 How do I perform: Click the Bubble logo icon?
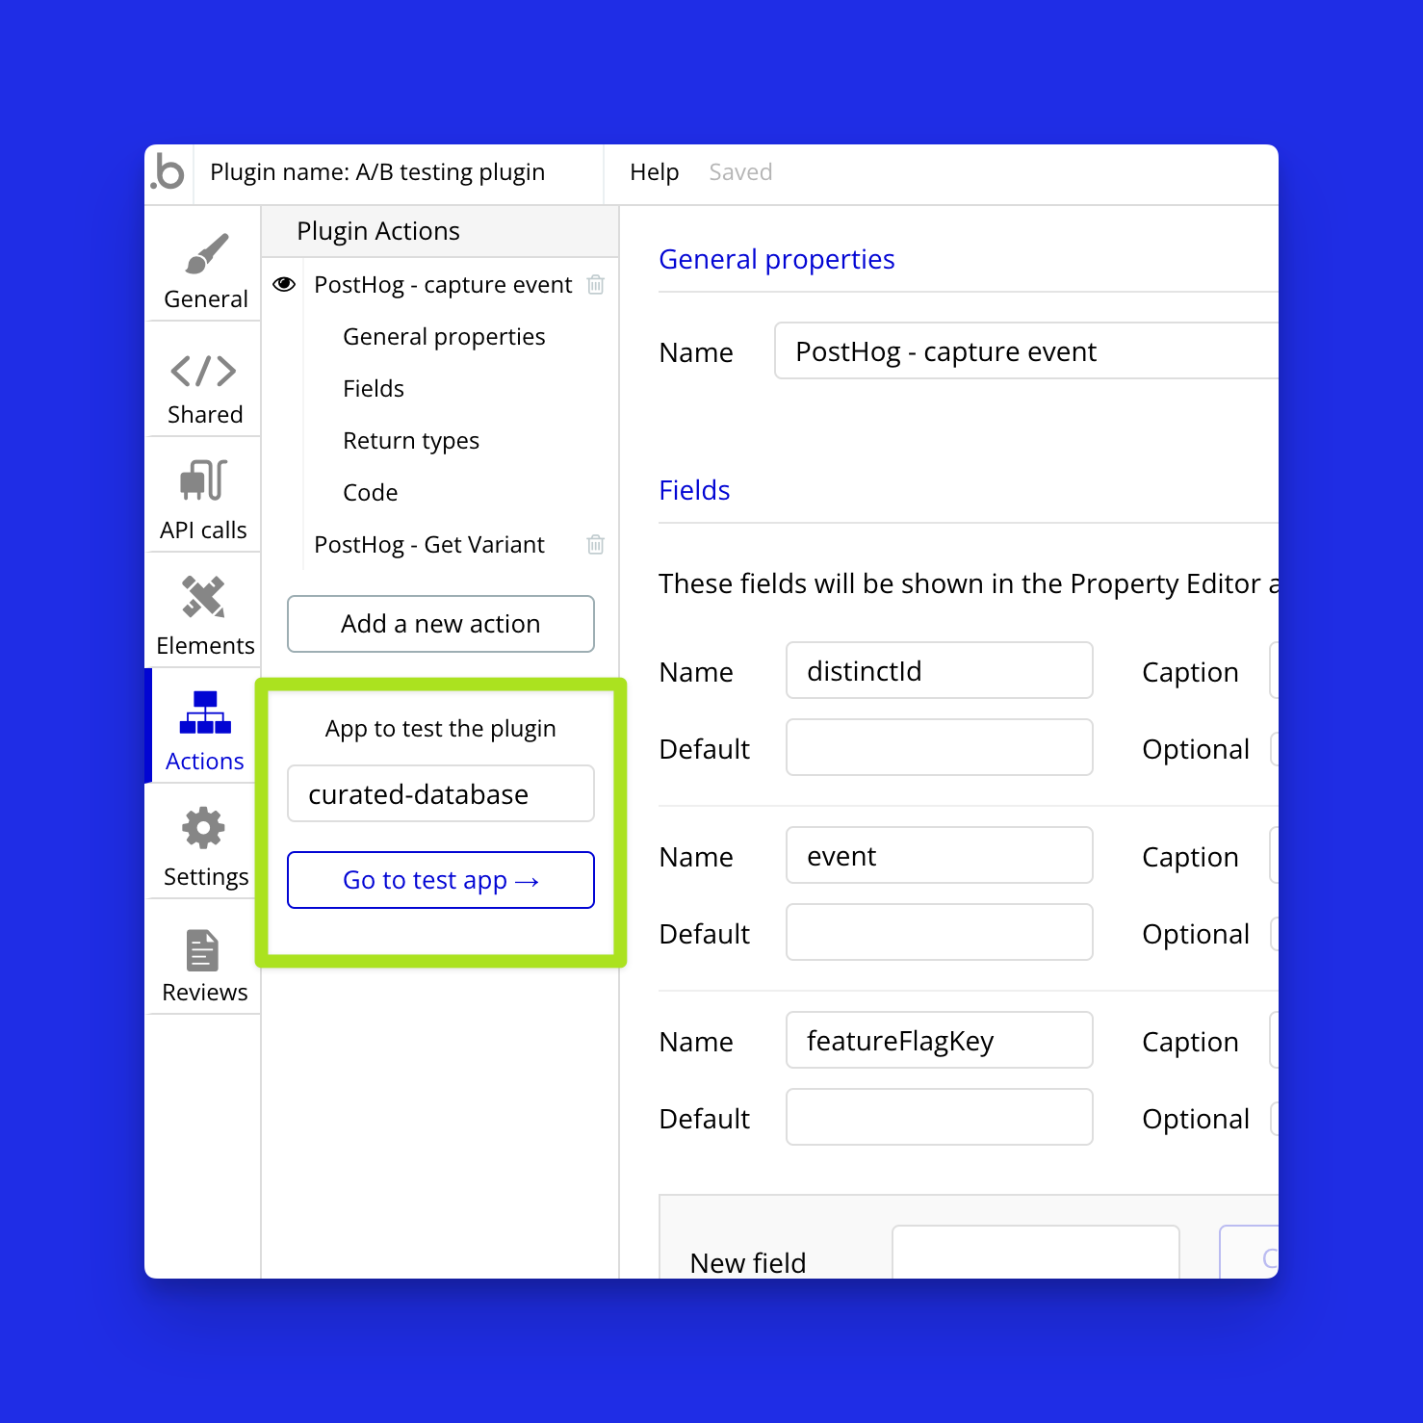click(168, 173)
